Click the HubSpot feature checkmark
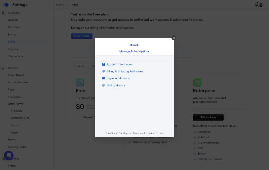This screenshot has width=269, height=170. pyautogui.click(x=195, y=137)
